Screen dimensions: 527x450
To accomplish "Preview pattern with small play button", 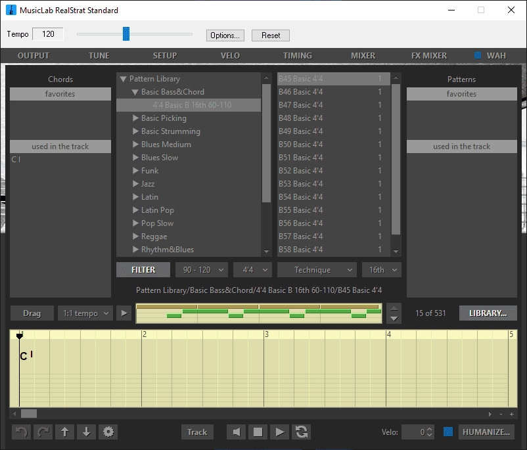I will (124, 313).
